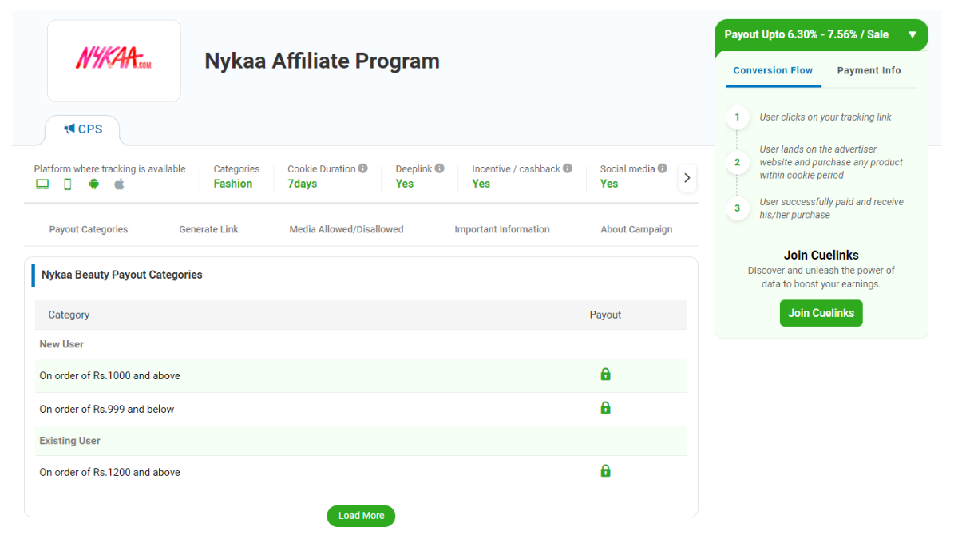Click the right chevron to see more attributes

687,177
